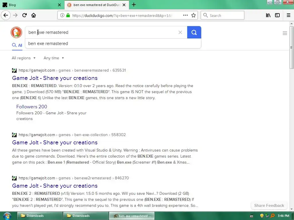Click the network devices tray icon
The width and height of the screenshot is (294, 220).
[x=267, y=216]
